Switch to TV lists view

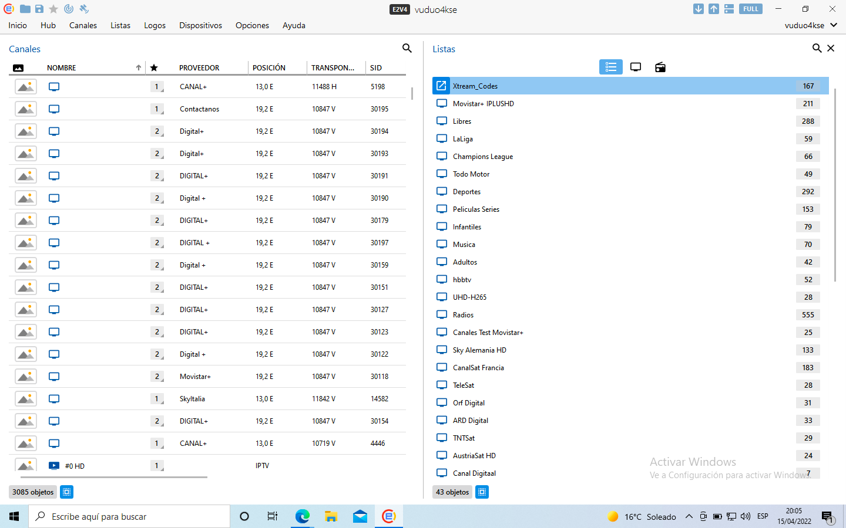(636, 67)
